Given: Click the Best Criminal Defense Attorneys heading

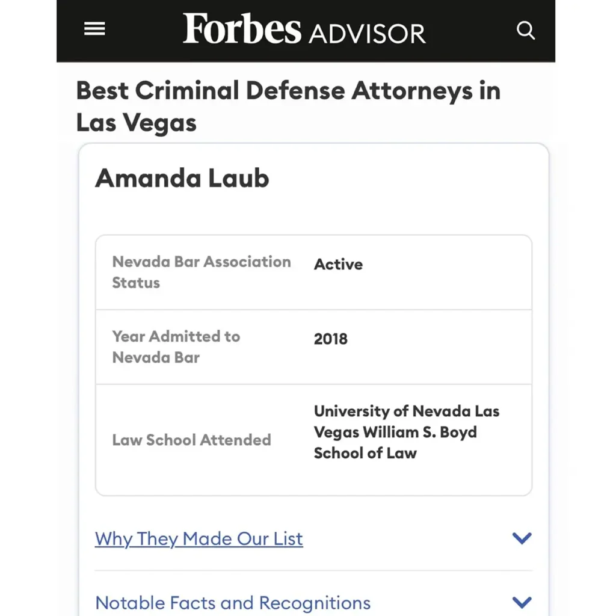Looking at the screenshot, I should tap(288, 91).
